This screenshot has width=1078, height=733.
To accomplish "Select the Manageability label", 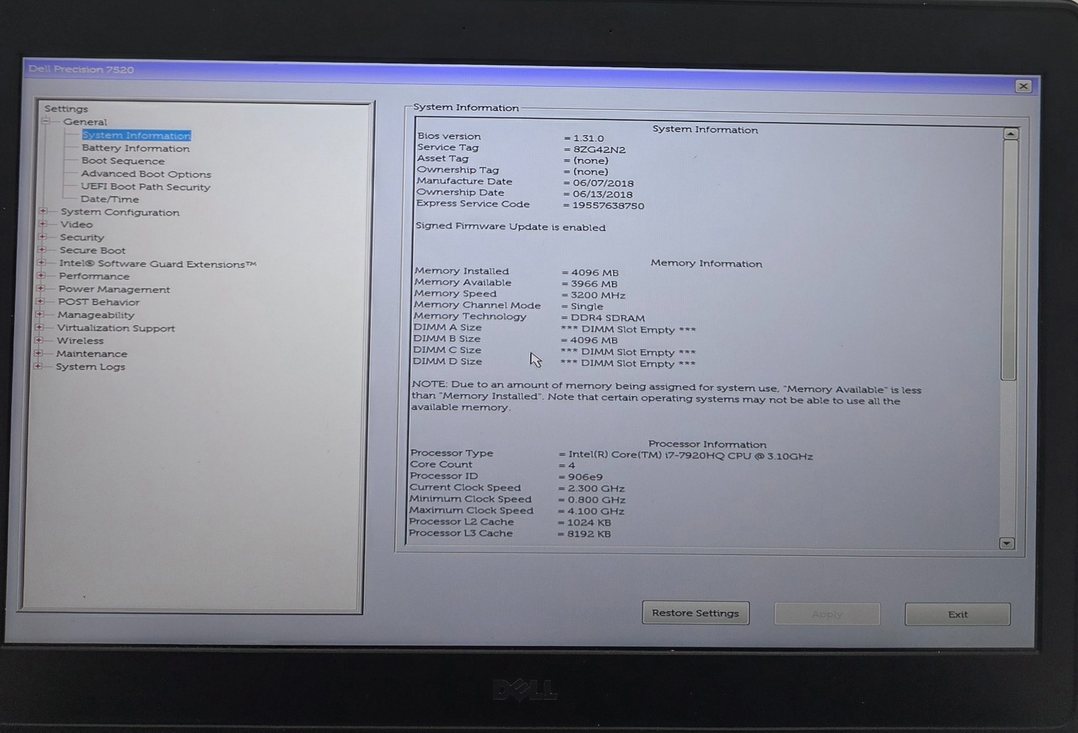I will point(96,315).
